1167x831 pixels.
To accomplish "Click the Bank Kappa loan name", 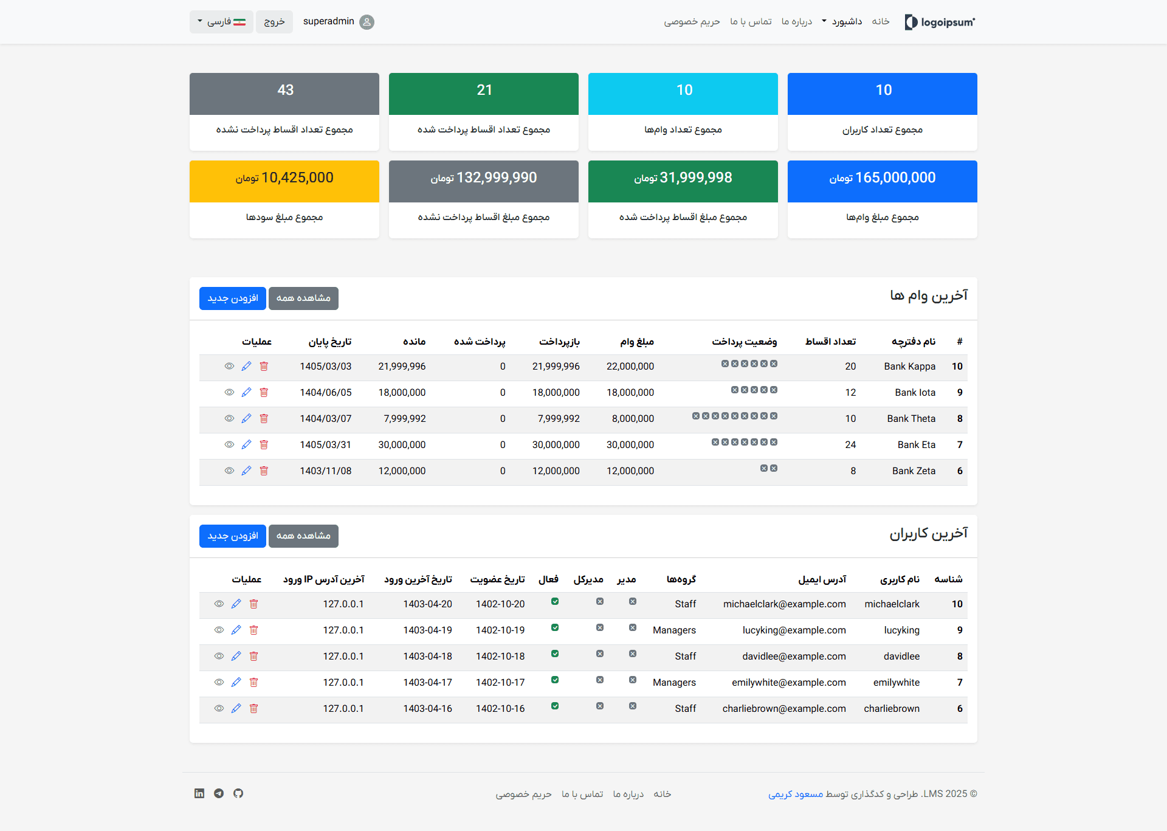I will [x=910, y=367].
